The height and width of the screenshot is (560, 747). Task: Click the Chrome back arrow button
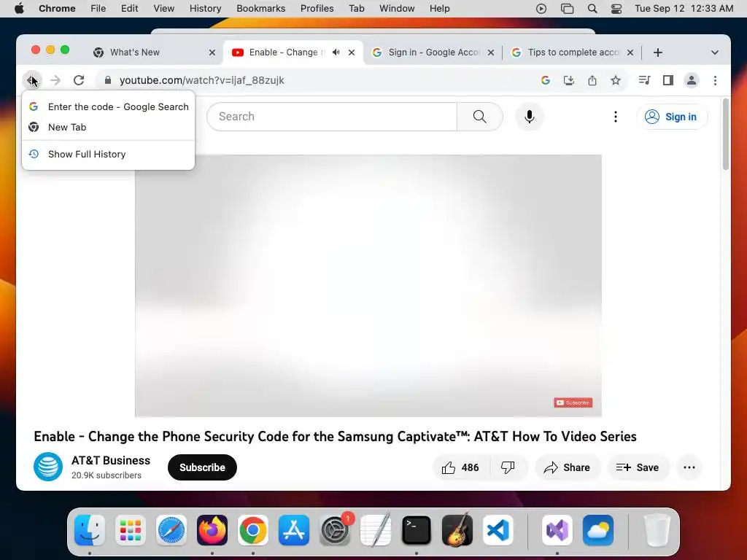(32, 80)
